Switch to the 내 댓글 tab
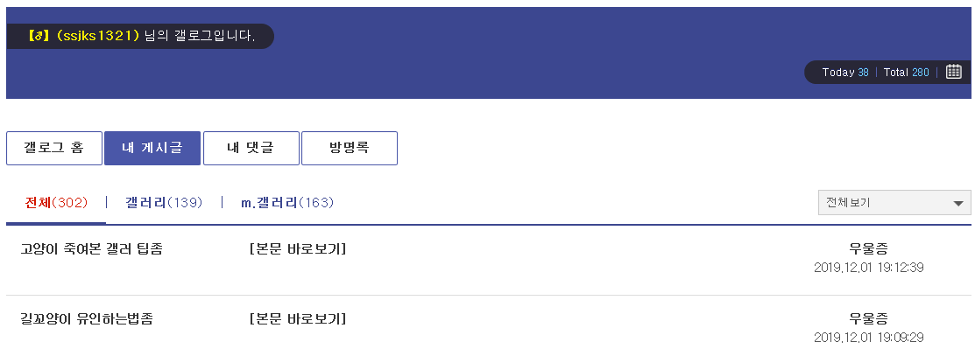This screenshot has width=975, height=349. point(251,148)
